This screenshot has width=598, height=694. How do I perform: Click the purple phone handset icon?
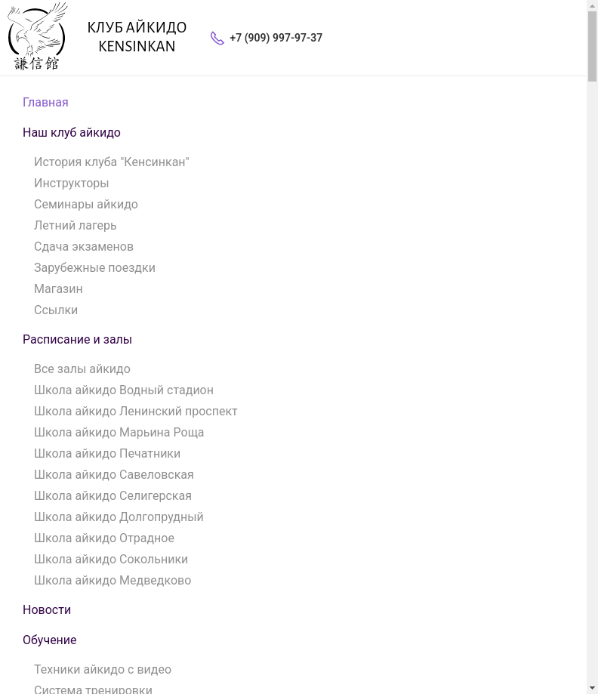pos(217,39)
